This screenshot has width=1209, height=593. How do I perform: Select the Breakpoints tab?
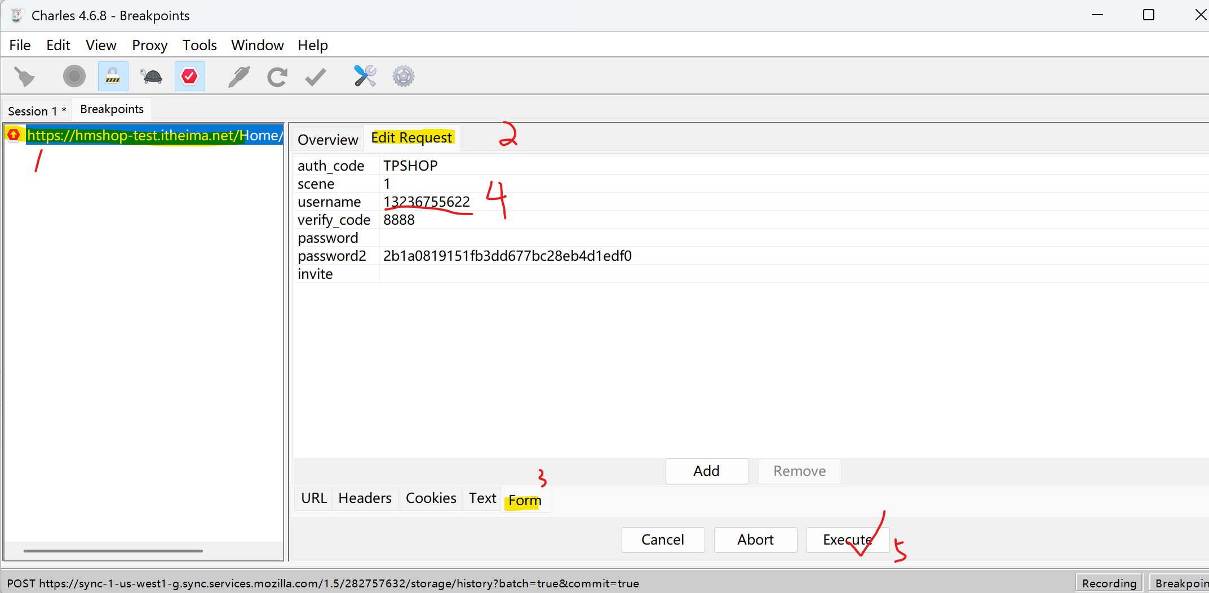[x=112, y=109]
